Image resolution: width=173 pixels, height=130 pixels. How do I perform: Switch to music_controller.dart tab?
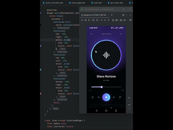pyautogui.click(x=53, y=3)
